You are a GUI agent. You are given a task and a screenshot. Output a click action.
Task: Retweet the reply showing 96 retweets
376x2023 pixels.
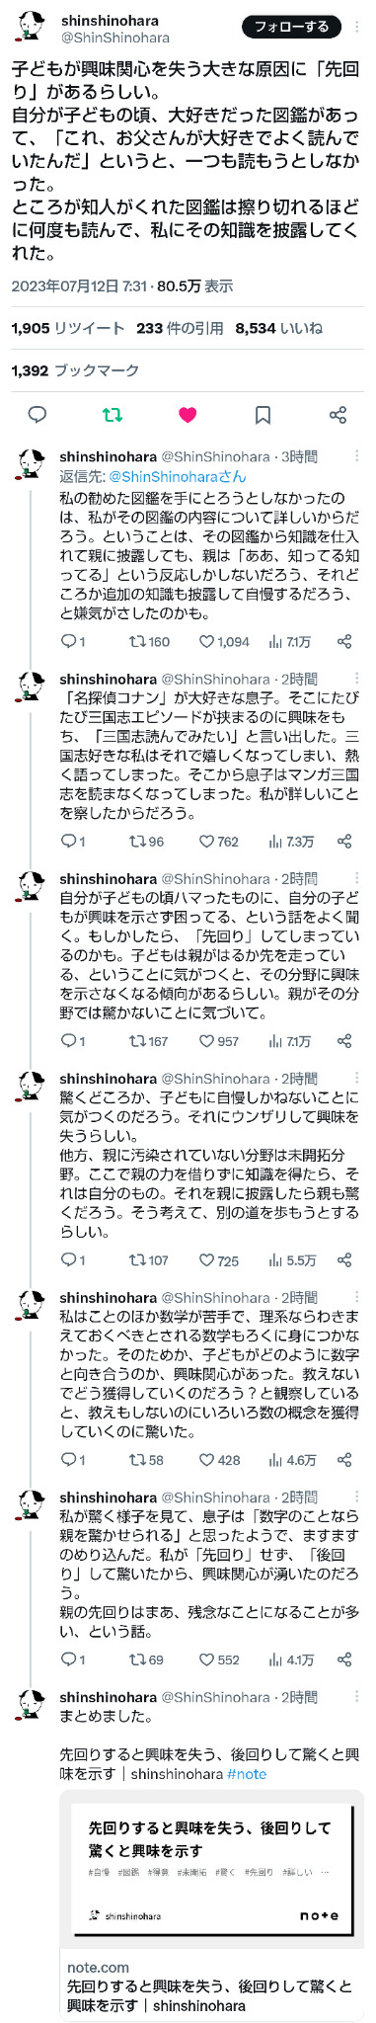click(146, 842)
